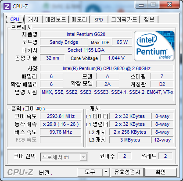Click the L3 캐시 3 MBytes value
Image resolution: width=183 pixels, height=181 pixels.
coord(130,140)
